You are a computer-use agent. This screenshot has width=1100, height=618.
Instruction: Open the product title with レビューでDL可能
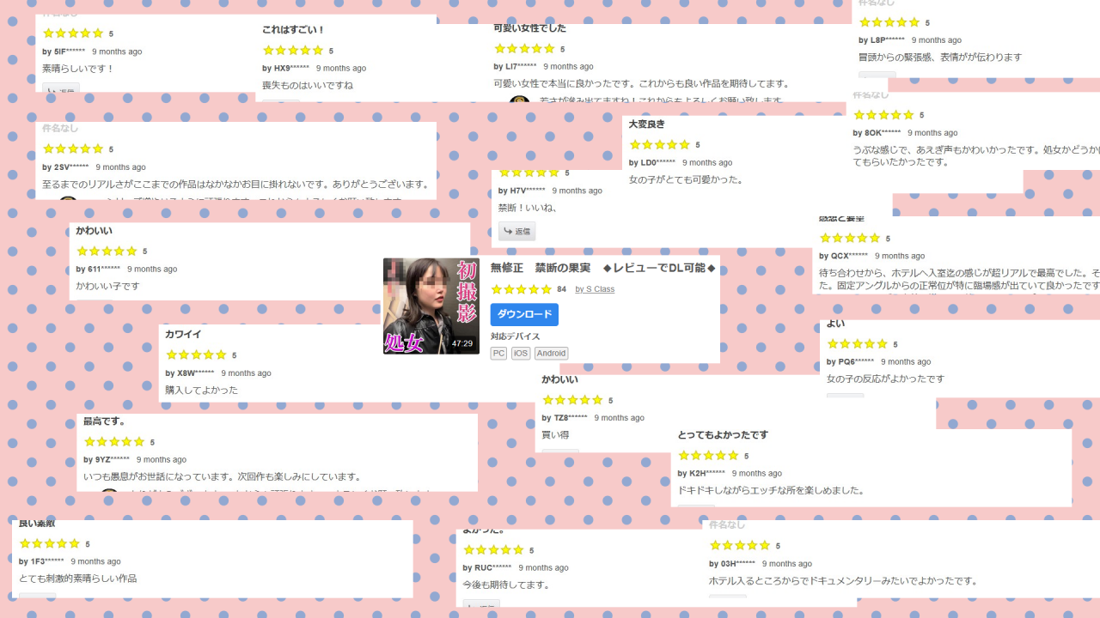tap(602, 269)
